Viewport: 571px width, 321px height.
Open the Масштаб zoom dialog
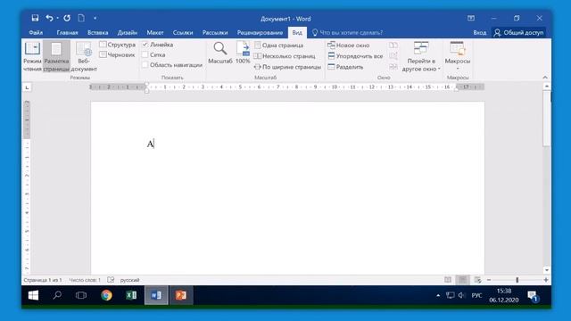tap(220, 53)
